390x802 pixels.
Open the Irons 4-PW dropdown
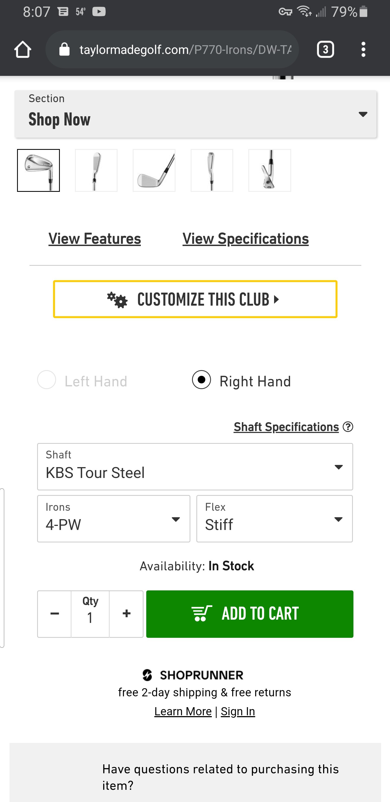point(113,518)
